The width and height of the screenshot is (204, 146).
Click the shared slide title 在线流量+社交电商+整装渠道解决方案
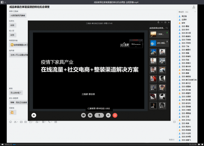point(90,69)
